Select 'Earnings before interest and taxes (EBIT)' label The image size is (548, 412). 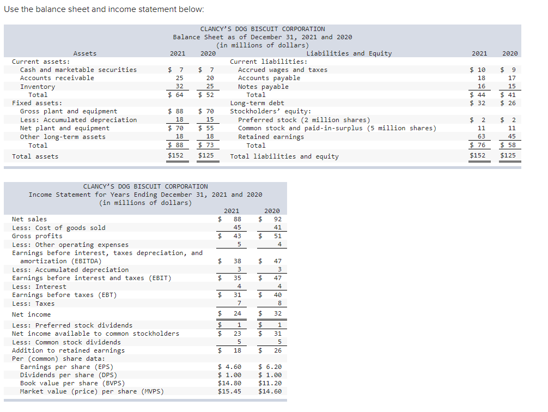92,278
